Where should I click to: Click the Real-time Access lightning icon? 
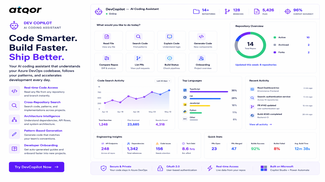pyautogui.click(x=210, y=168)
